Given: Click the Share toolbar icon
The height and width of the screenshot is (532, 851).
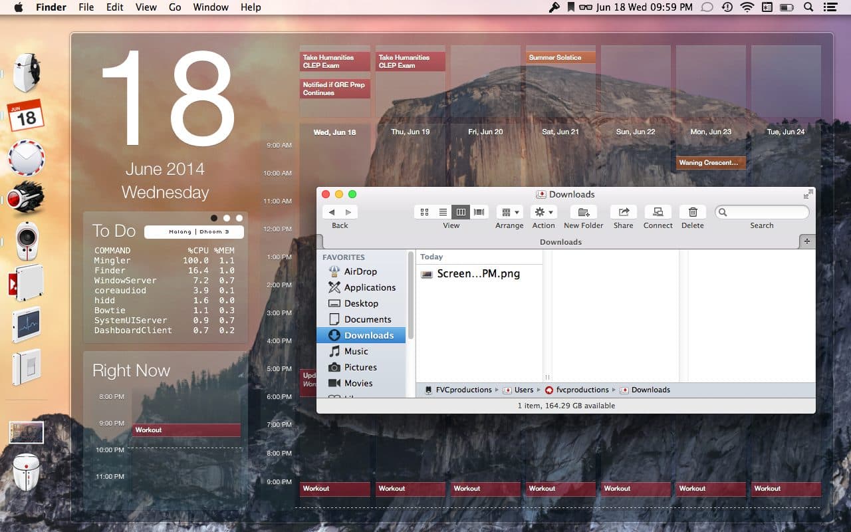Looking at the screenshot, I should pyautogui.click(x=623, y=212).
